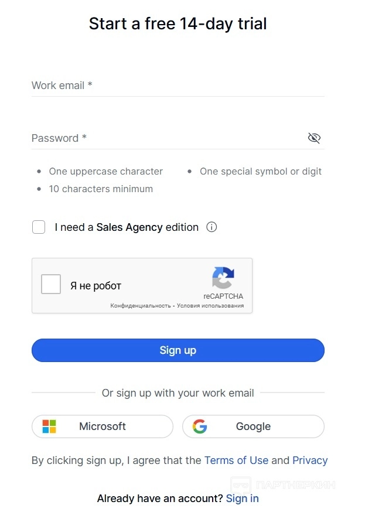This screenshot has width=365, height=529.
Task: Click into the Password field
Action: point(167,138)
